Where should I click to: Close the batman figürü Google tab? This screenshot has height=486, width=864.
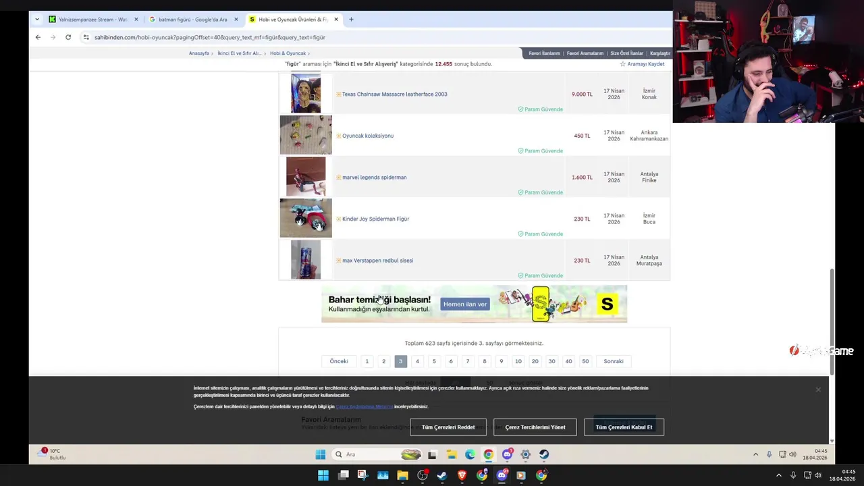(x=236, y=20)
